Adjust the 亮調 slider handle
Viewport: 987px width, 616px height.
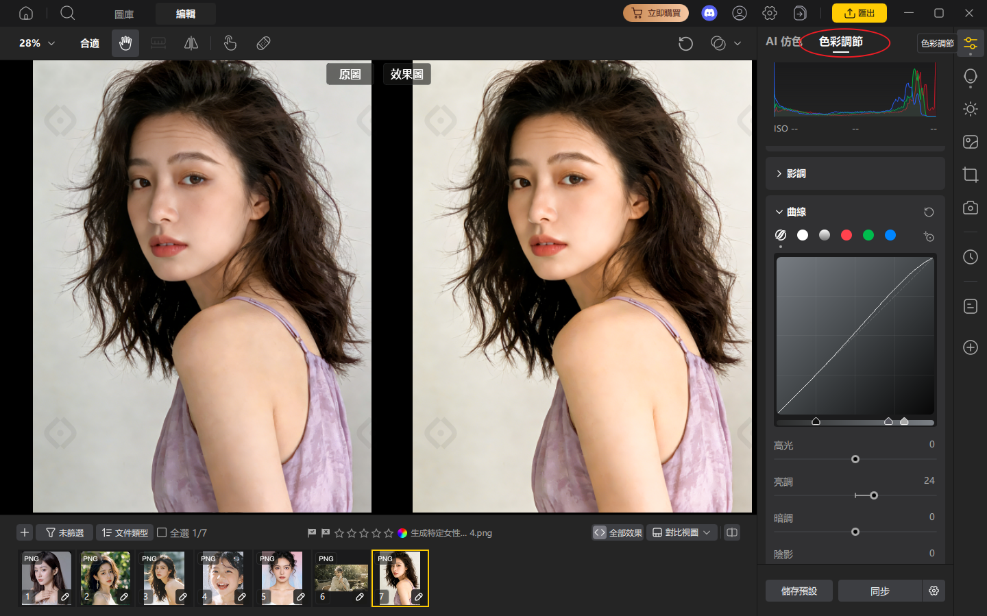click(x=874, y=495)
